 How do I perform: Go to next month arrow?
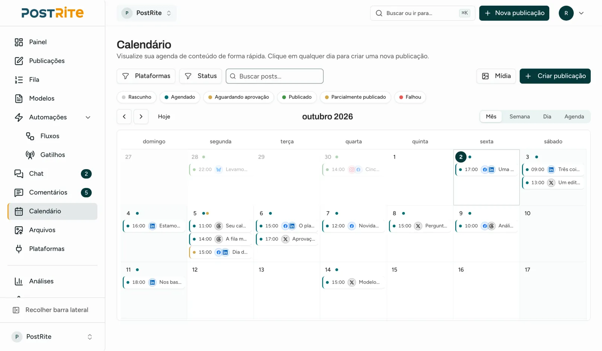tap(141, 116)
